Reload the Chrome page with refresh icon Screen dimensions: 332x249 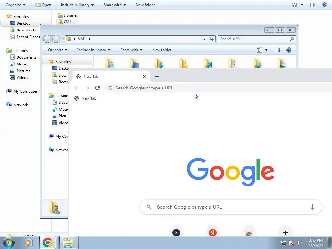click(97, 88)
